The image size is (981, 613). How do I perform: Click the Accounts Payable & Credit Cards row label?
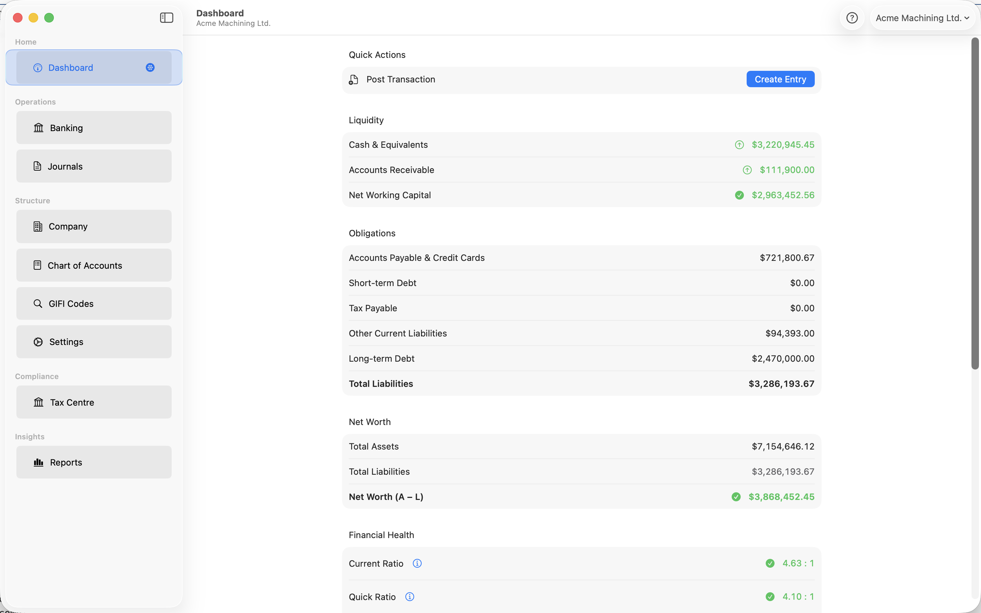click(416, 258)
